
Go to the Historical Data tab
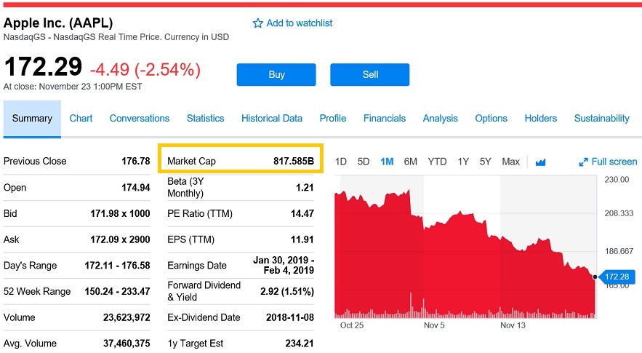coord(272,118)
